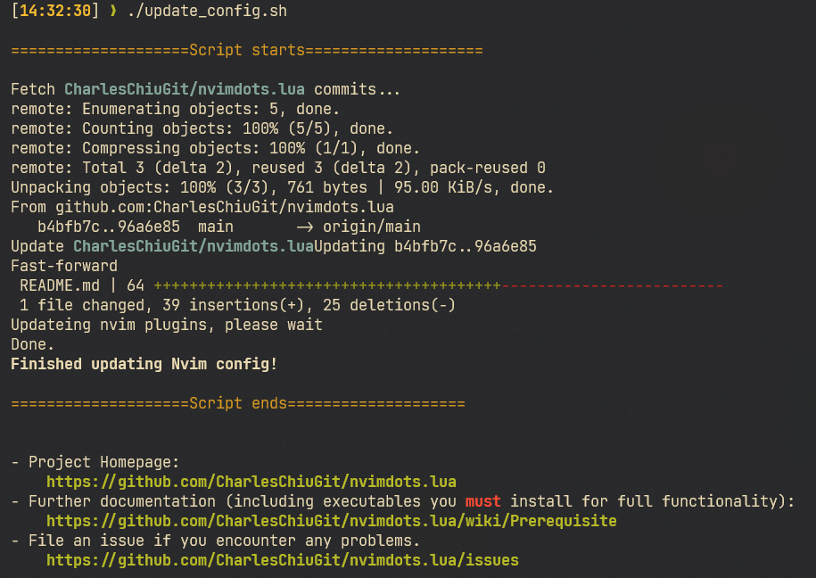Click the "Updateing nvim plugins, please wait" line
816x578 pixels.
coord(166,325)
